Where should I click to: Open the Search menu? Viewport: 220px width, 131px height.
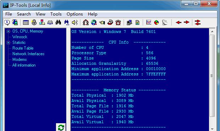point(24,14)
